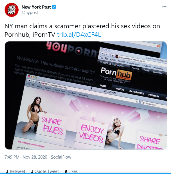
Task: Click the PREMIUM tab in pictured site
Action: click(x=154, y=95)
